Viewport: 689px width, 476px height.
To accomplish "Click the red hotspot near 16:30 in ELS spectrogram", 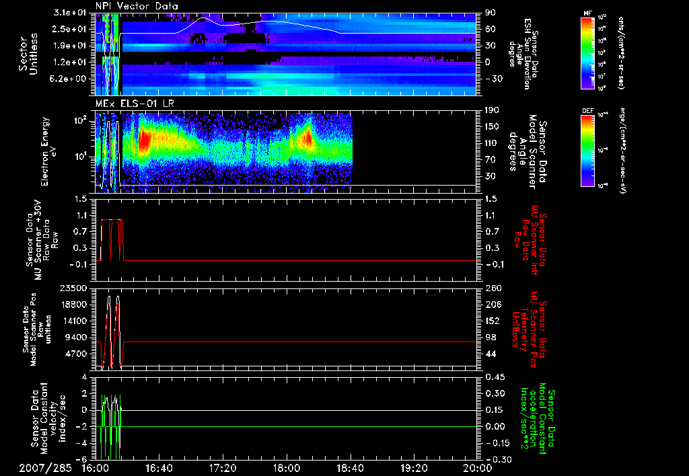I will (144, 140).
